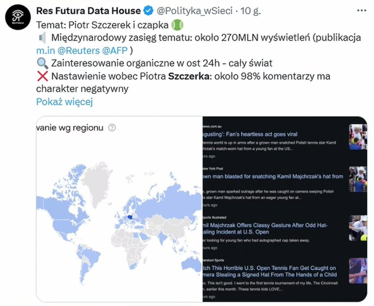Expand the tweet with 'Pokaż więcej'
This screenshot has width=374, height=306.
pyautogui.click(x=64, y=102)
